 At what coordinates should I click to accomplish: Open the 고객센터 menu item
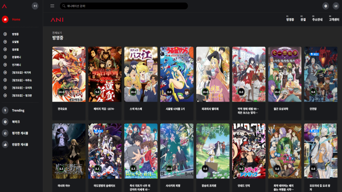334,20
